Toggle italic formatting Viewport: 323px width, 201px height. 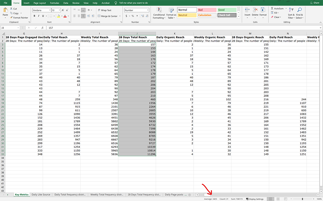pos(38,16)
